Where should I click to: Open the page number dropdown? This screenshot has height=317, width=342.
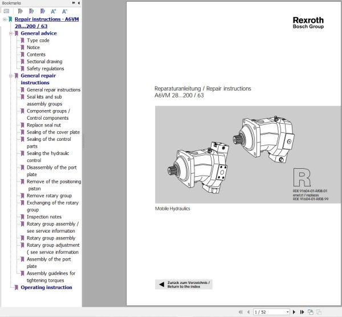click(x=288, y=312)
